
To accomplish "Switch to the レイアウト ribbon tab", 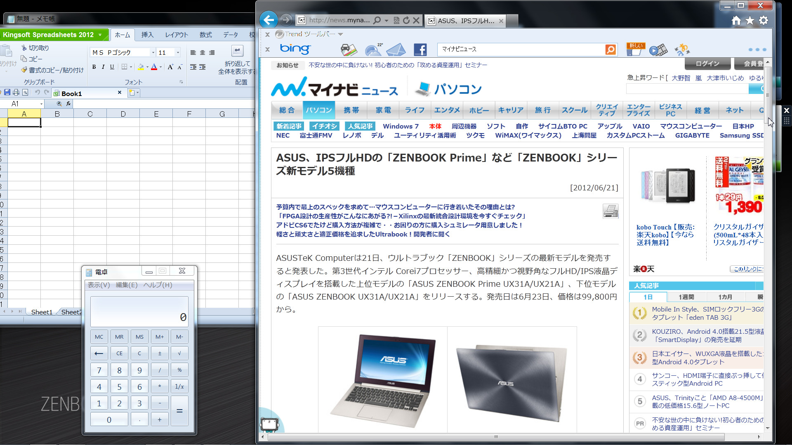I will click(x=177, y=35).
